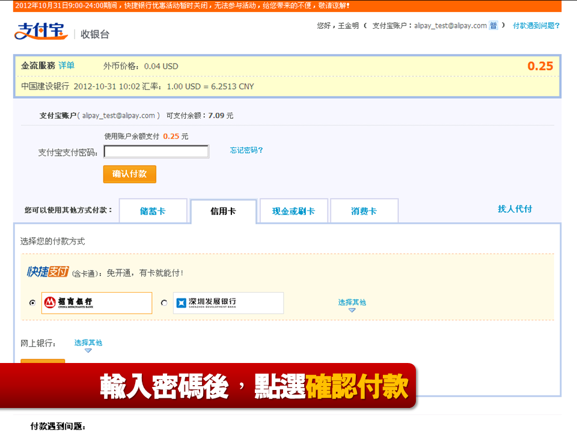Click the payment password input field
Viewport: 577px width, 432px height.
pyautogui.click(x=156, y=151)
